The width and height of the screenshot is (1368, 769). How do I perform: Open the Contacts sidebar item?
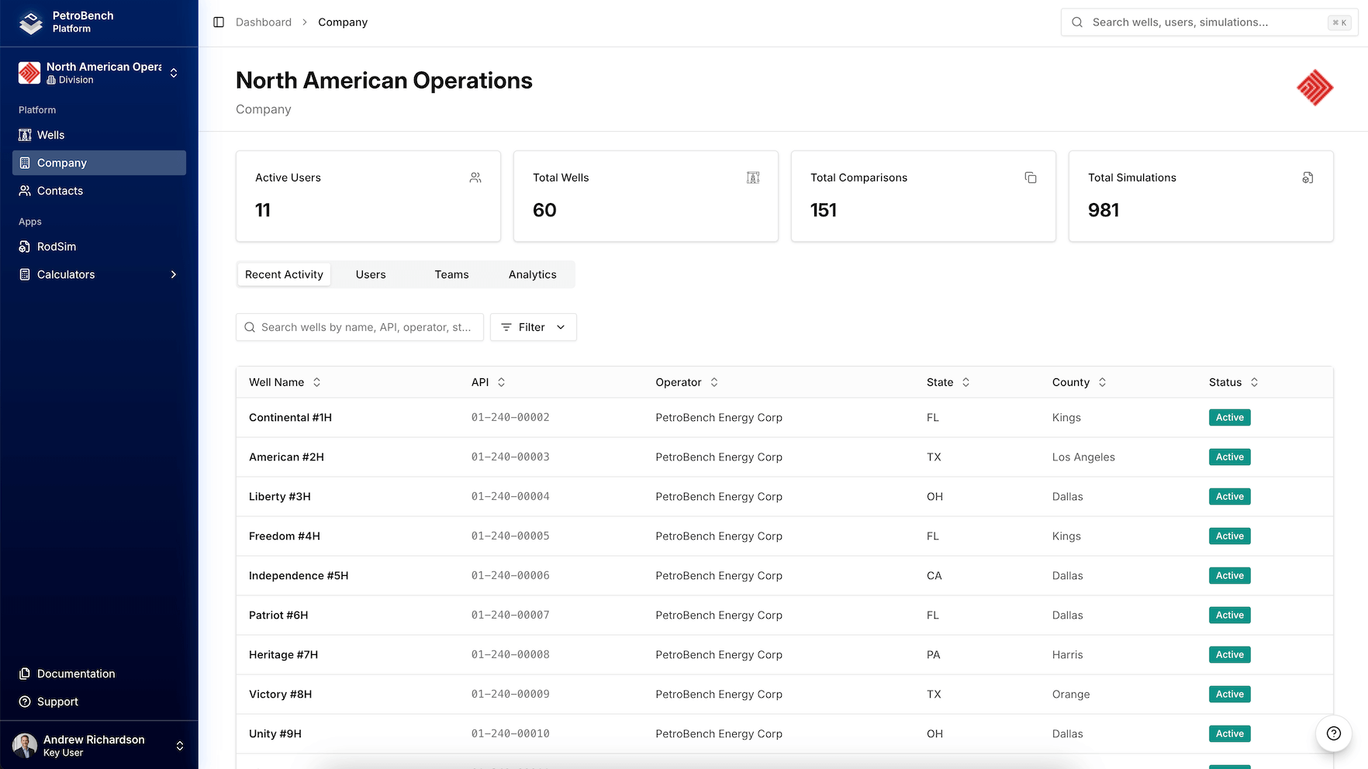click(x=60, y=191)
